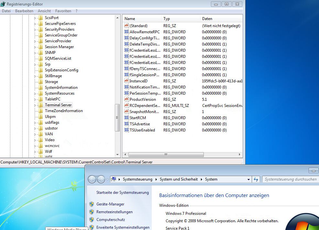319x230 pixels.
Task: Select the TSUserEnabled DWORD icon
Action: (x=126, y=130)
